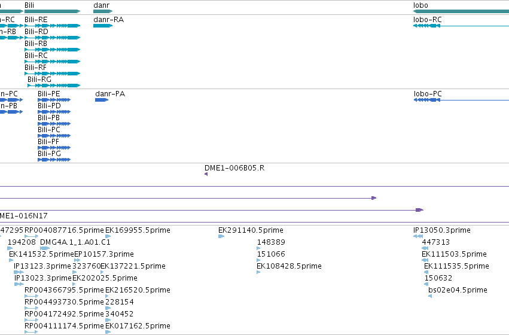Click the danr gene label

click(101, 5)
